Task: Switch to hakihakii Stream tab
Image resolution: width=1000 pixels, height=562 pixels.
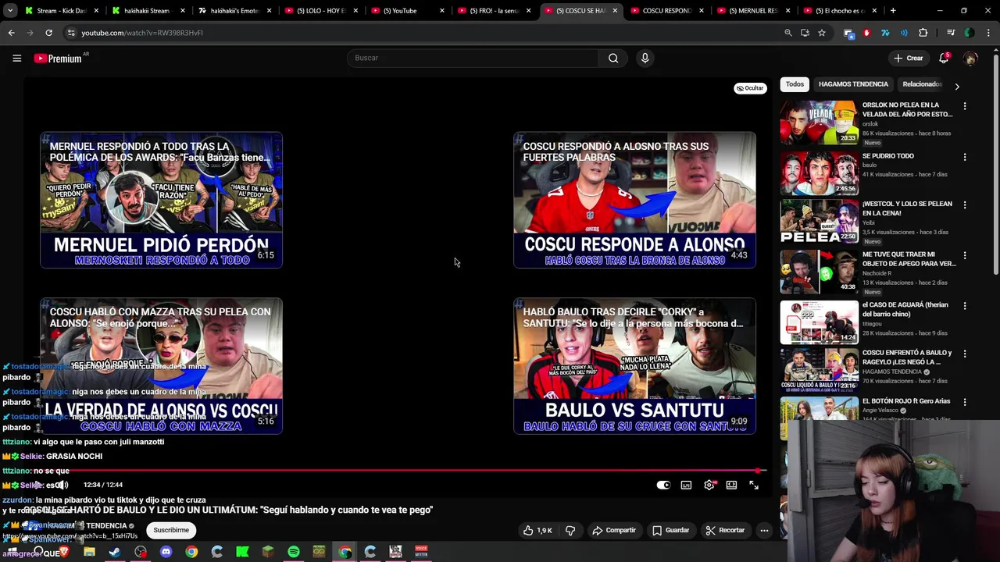Action: (x=147, y=11)
